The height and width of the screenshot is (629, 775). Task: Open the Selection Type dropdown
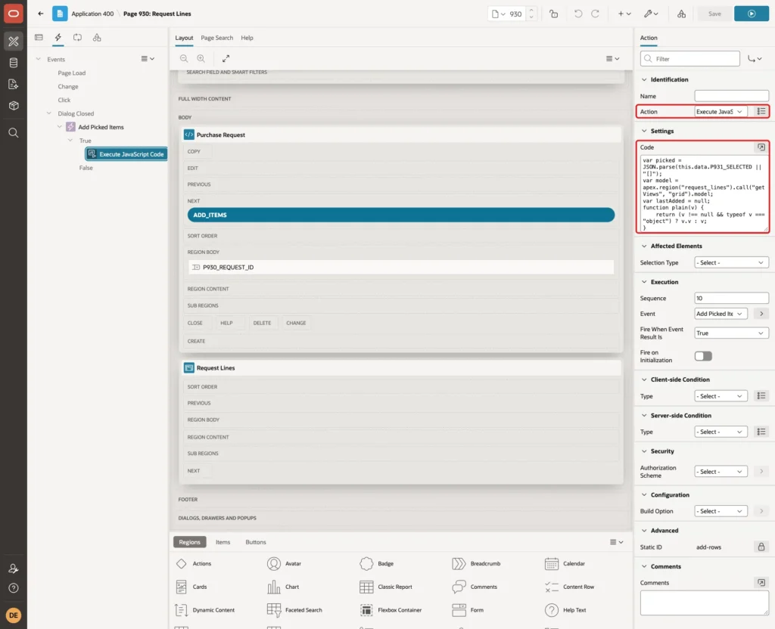pos(731,262)
